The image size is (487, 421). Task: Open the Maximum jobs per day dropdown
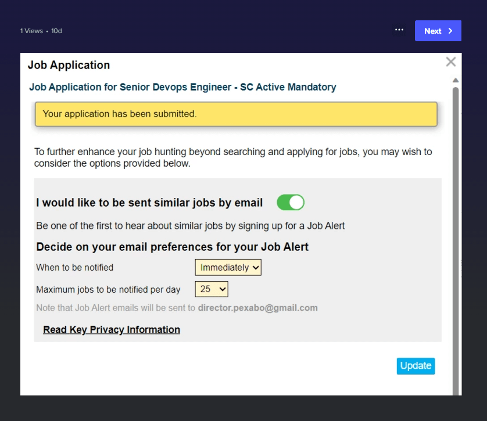(212, 289)
